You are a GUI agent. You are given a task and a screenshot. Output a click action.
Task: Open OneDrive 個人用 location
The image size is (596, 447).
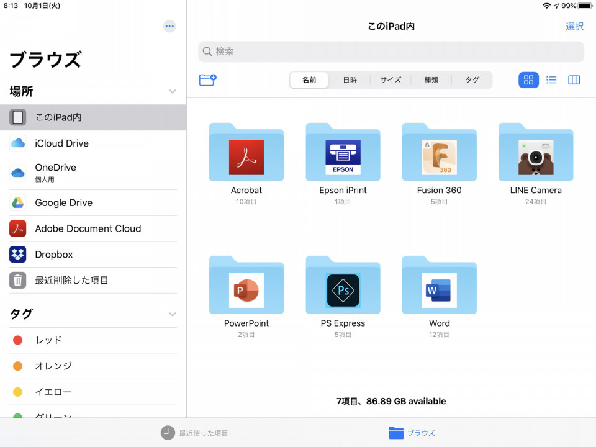(x=93, y=173)
